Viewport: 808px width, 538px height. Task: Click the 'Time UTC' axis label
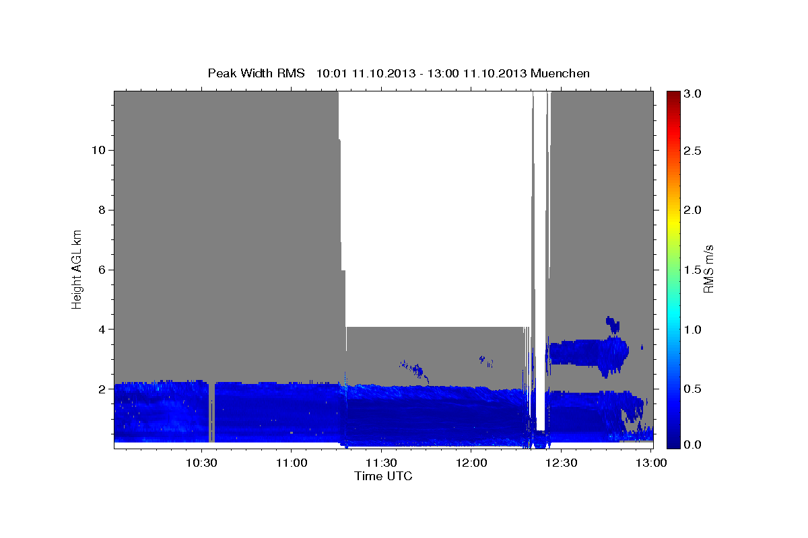(383, 476)
